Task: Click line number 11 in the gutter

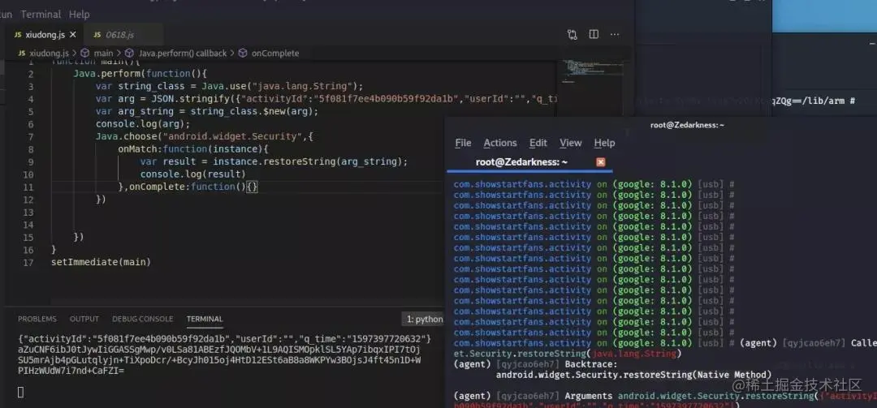Action: pyautogui.click(x=28, y=187)
